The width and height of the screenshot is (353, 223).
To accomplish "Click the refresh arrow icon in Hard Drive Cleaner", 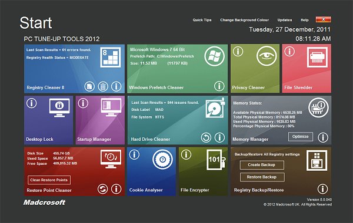I will coord(206,137).
